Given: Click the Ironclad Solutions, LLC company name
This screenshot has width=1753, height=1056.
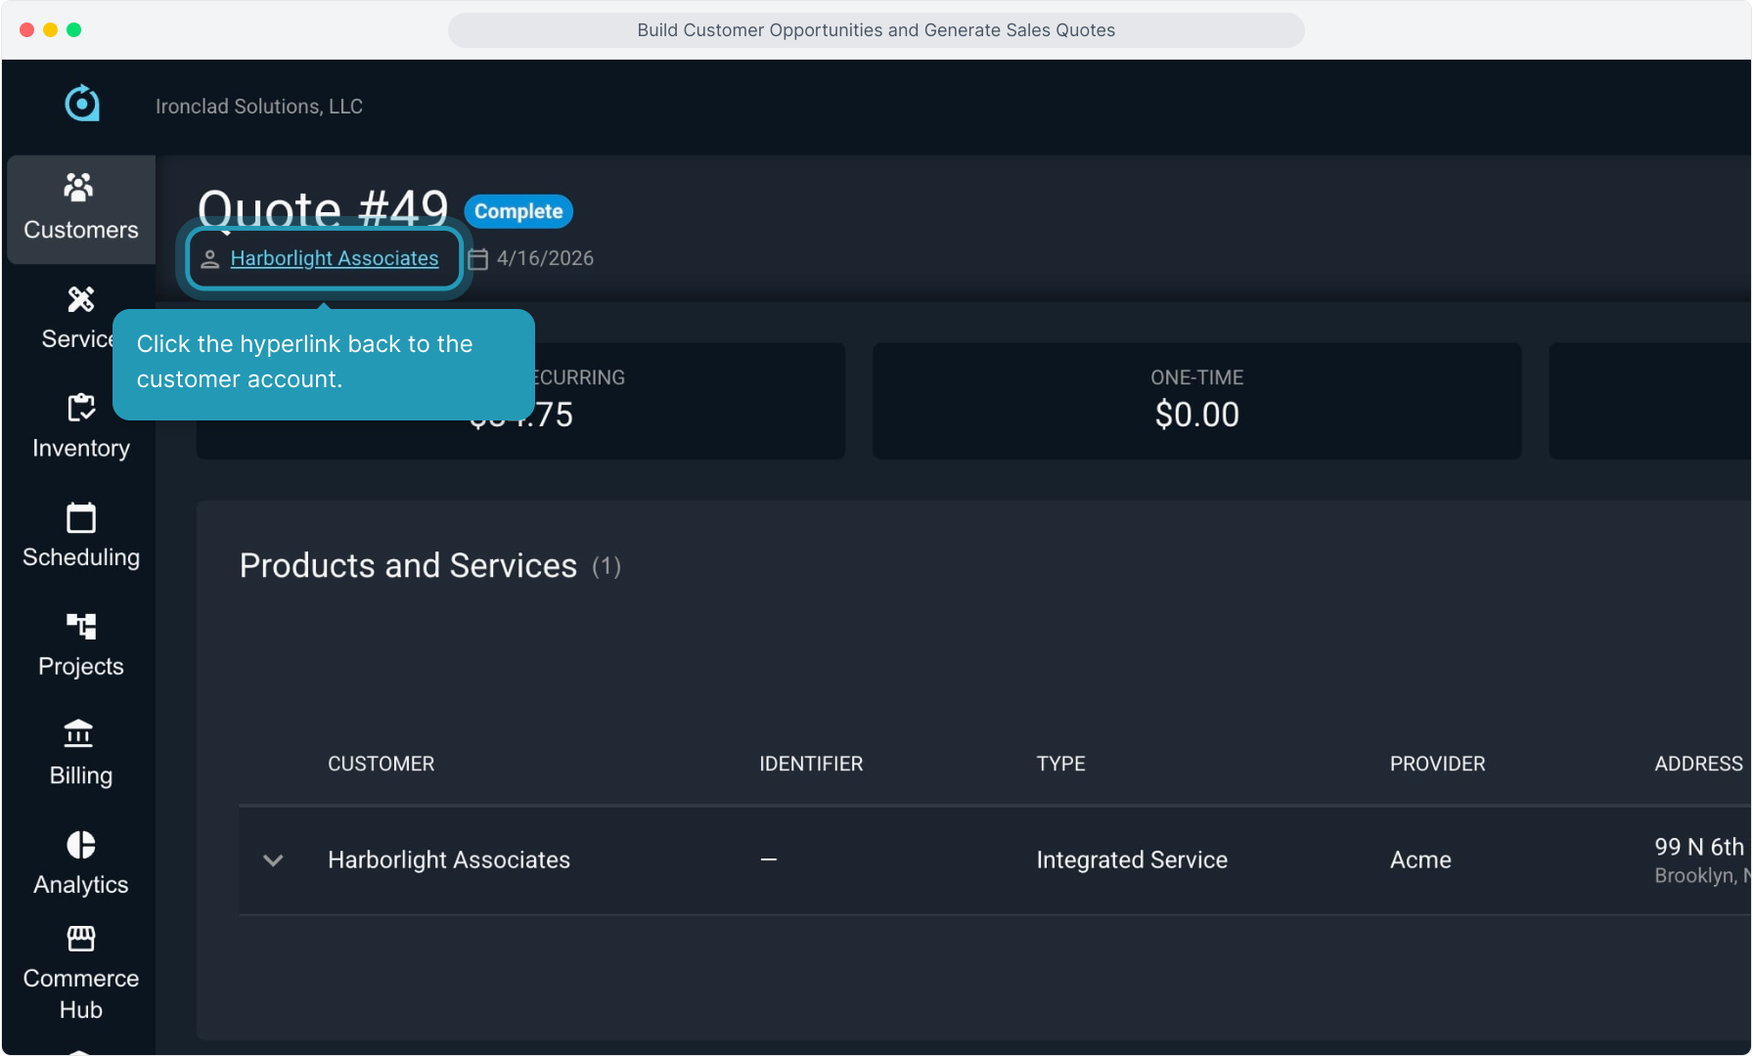Looking at the screenshot, I should click(259, 107).
